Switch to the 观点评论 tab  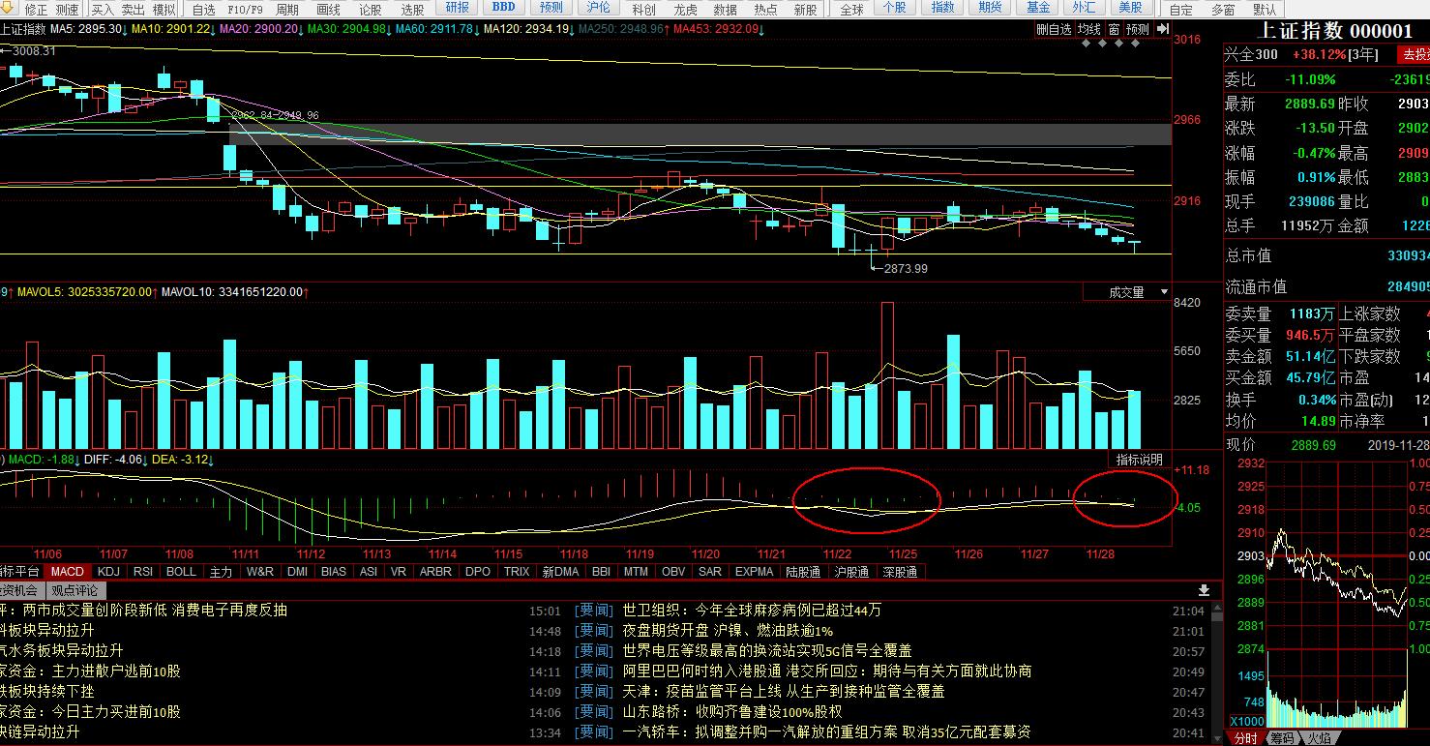point(74,590)
